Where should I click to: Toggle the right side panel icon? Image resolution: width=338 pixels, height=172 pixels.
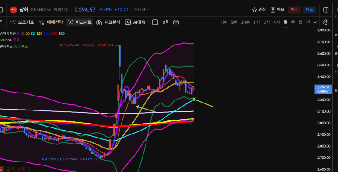(x=326, y=10)
